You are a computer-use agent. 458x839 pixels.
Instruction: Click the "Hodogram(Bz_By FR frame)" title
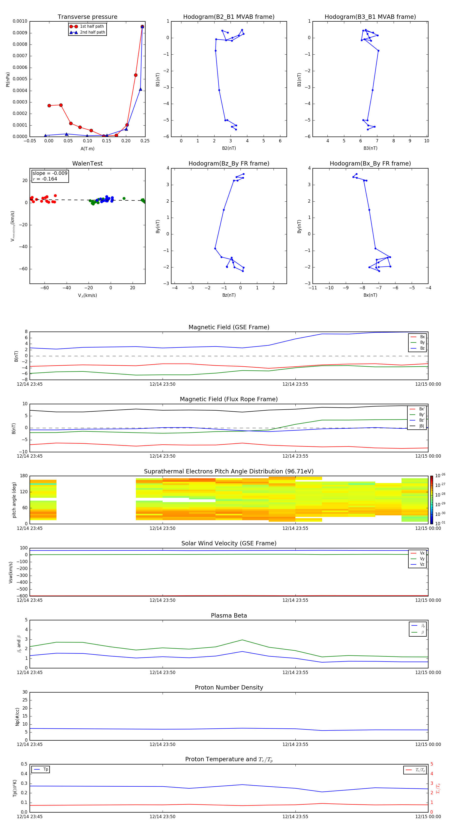pos(229,163)
